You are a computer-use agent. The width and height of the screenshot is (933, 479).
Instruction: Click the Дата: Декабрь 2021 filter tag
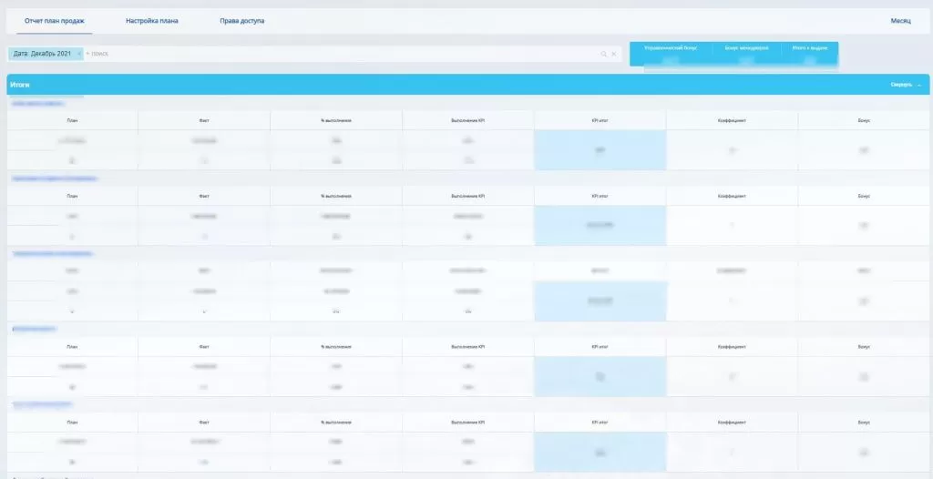pos(42,54)
